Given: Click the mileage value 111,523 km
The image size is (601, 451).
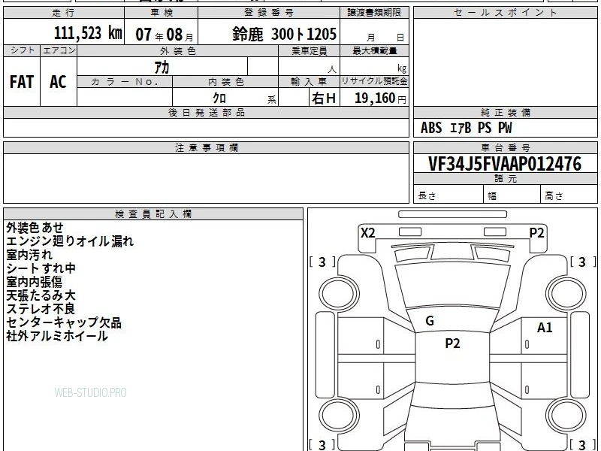Looking at the screenshot, I should (88, 33).
